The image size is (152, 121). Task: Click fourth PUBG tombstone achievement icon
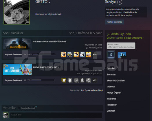(x=82, y=80)
